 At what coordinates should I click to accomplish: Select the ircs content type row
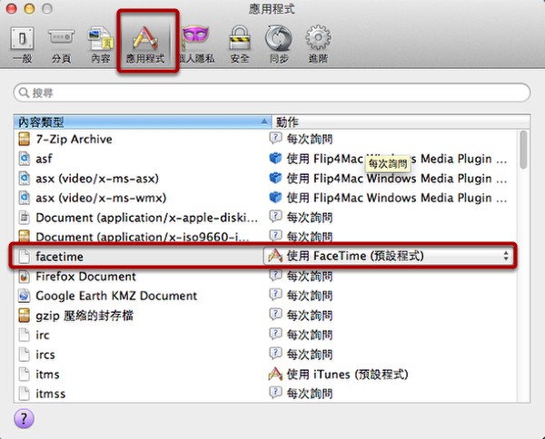pyautogui.click(x=266, y=355)
